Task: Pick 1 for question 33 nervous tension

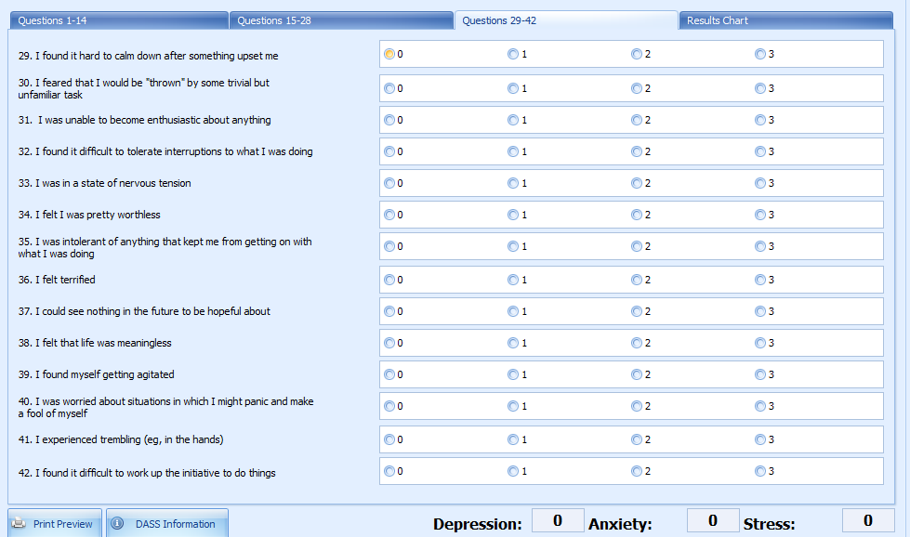Action: [513, 183]
